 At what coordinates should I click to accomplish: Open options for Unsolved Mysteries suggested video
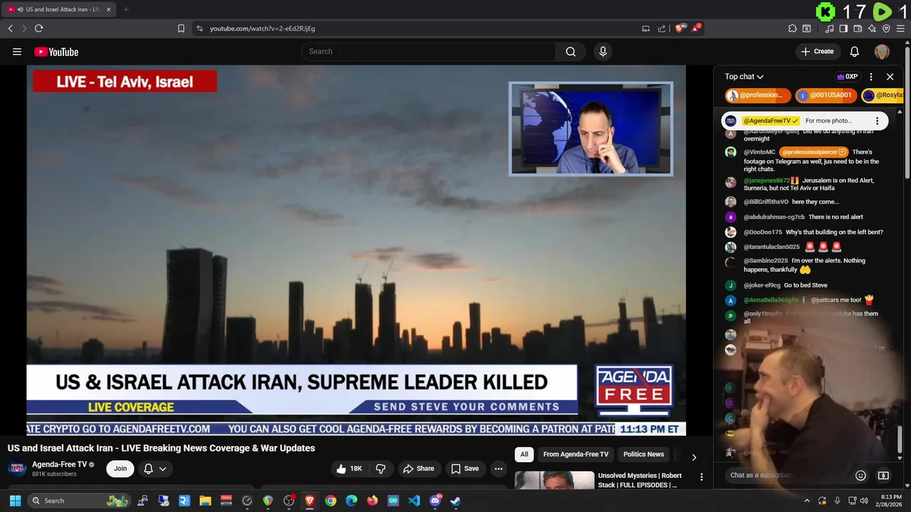pyautogui.click(x=701, y=477)
